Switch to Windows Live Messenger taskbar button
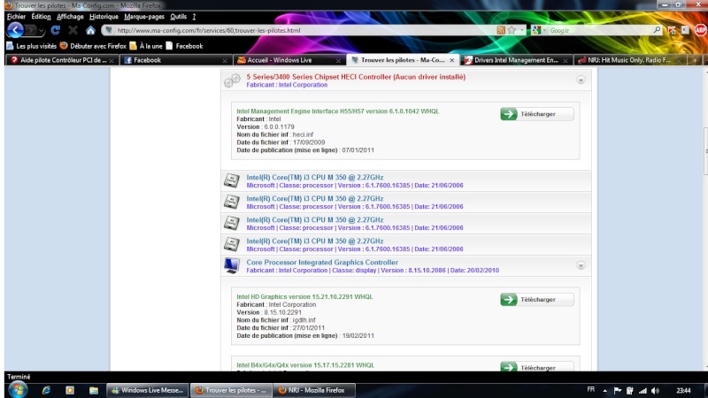The width and height of the screenshot is (708, 398). pos(148,390)
